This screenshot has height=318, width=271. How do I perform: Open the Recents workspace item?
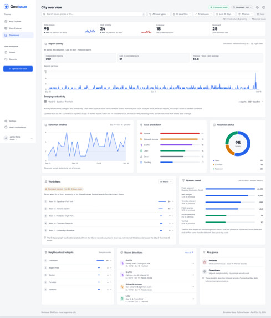pos(18,59)
